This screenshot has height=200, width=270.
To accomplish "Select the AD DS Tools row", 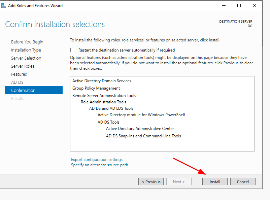I will 108,122.
